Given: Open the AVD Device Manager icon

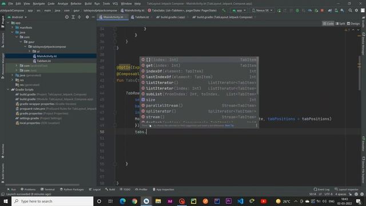Looking at the screenshot, I should tap(336, 10).
